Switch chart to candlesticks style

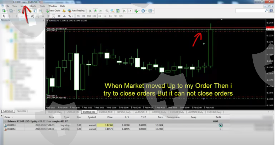(x=95, y=11)
